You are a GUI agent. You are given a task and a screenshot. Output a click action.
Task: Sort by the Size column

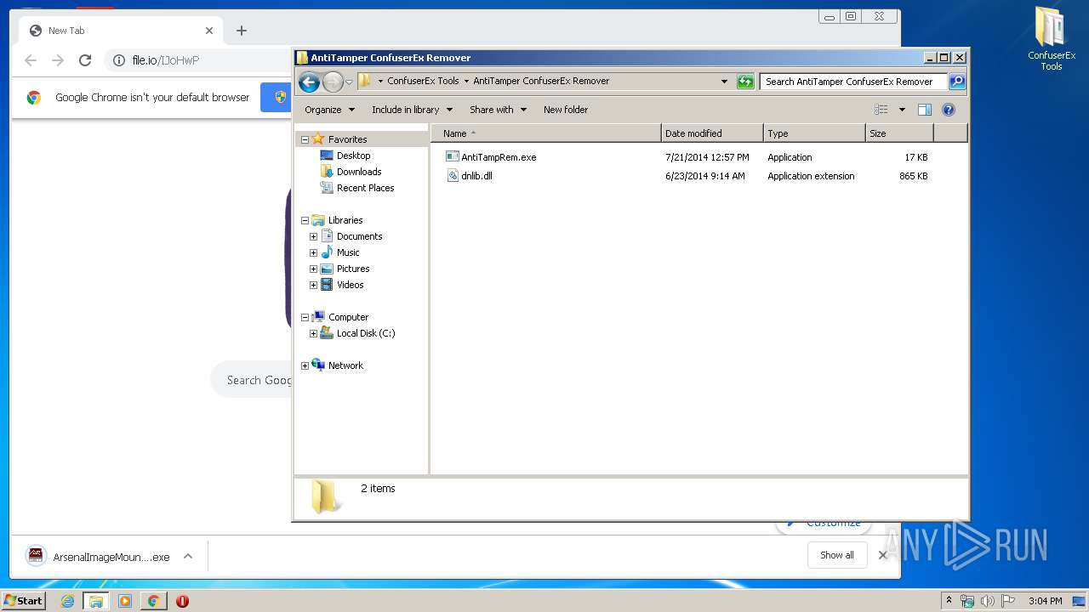tap(899, 133)
